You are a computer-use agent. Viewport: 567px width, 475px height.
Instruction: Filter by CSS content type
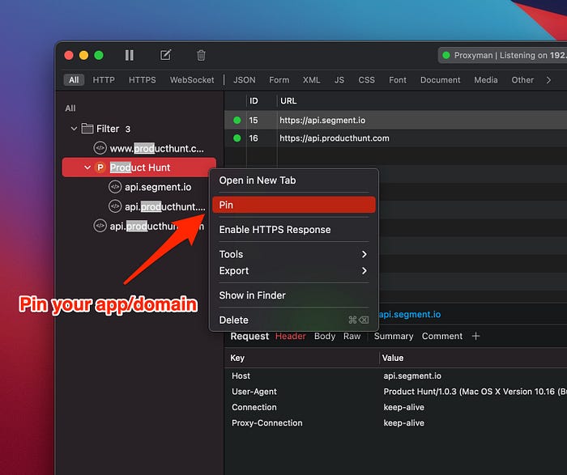pos(366,80)
